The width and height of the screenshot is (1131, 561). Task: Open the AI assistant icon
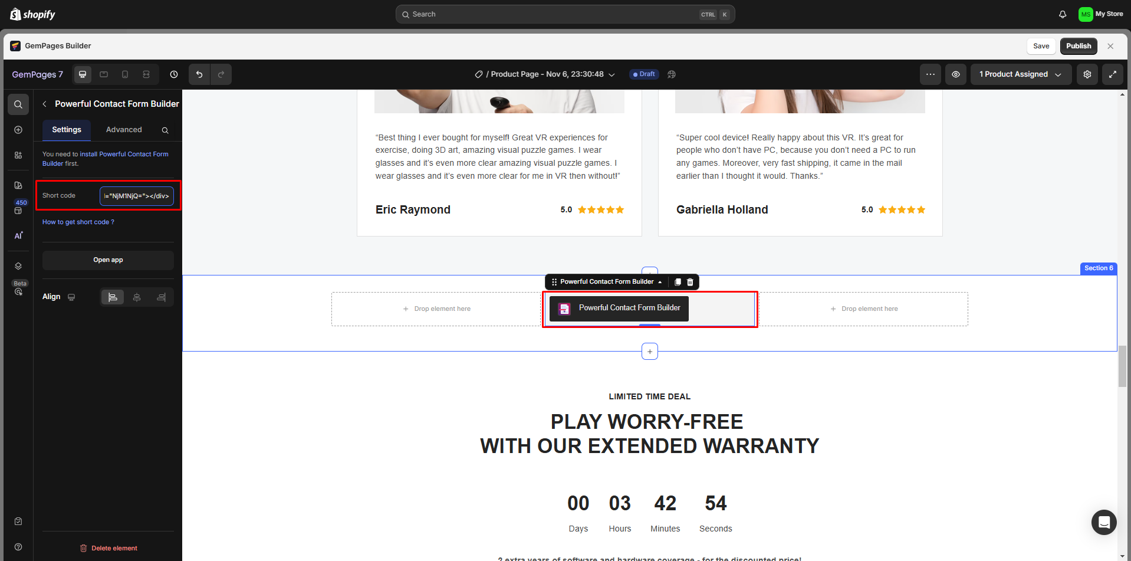tap(18, 235)
